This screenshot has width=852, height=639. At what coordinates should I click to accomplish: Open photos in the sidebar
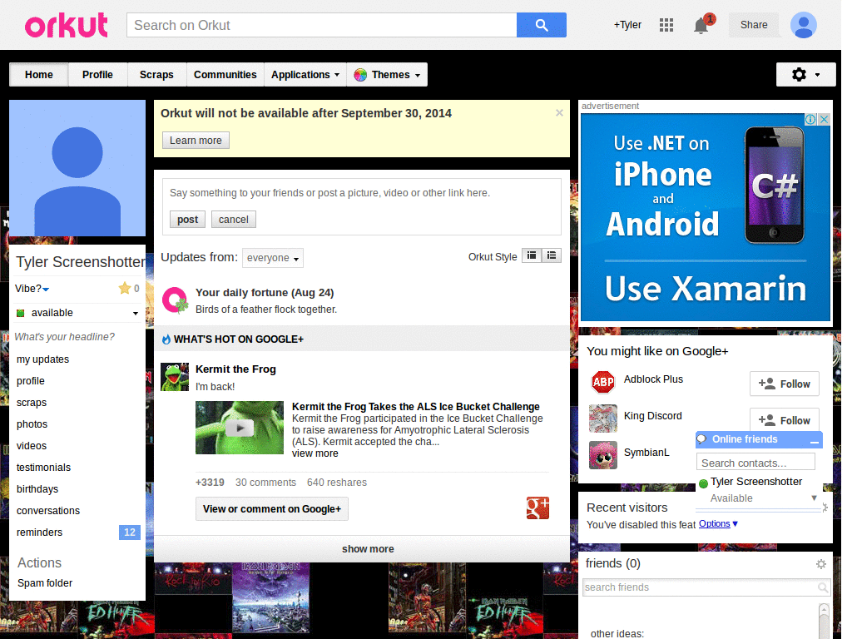point(32,424)
